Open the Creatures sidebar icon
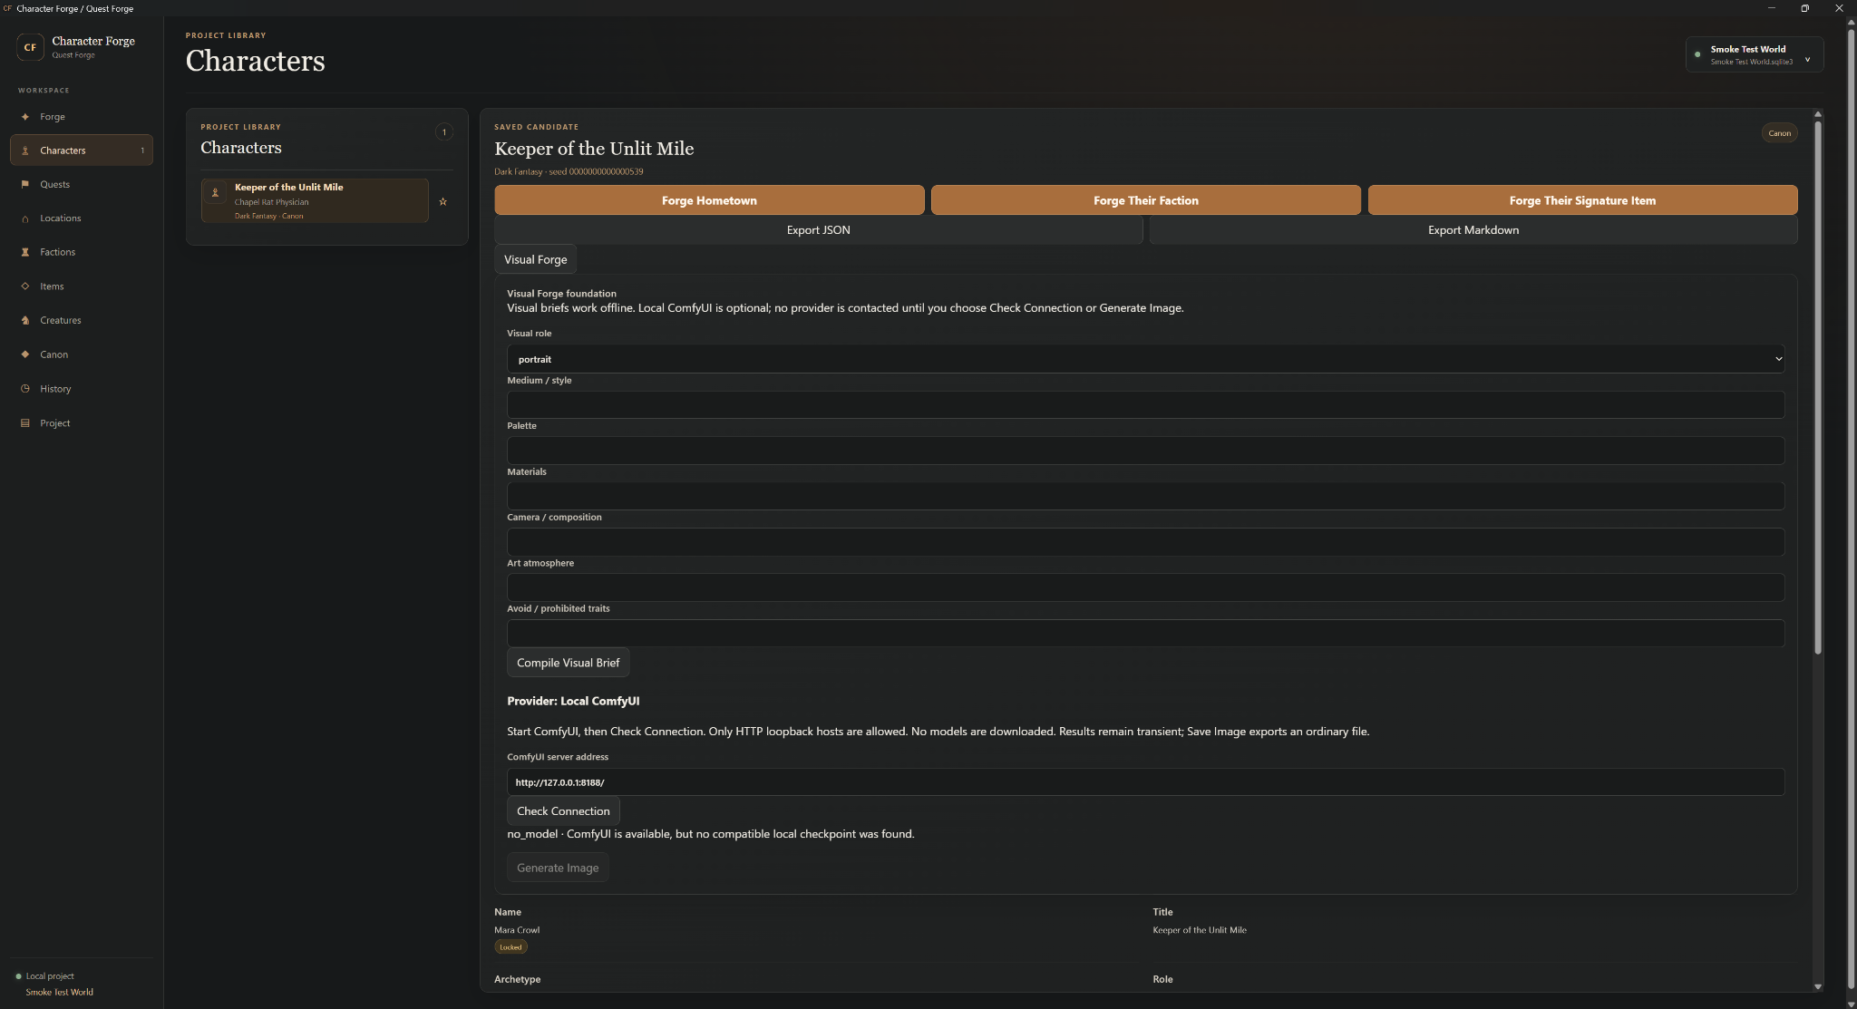 25,320
